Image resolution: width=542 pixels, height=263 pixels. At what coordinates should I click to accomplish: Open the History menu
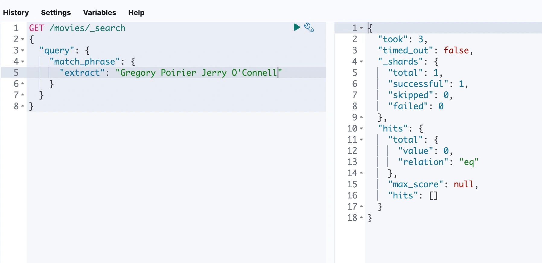tap(16, 13)
